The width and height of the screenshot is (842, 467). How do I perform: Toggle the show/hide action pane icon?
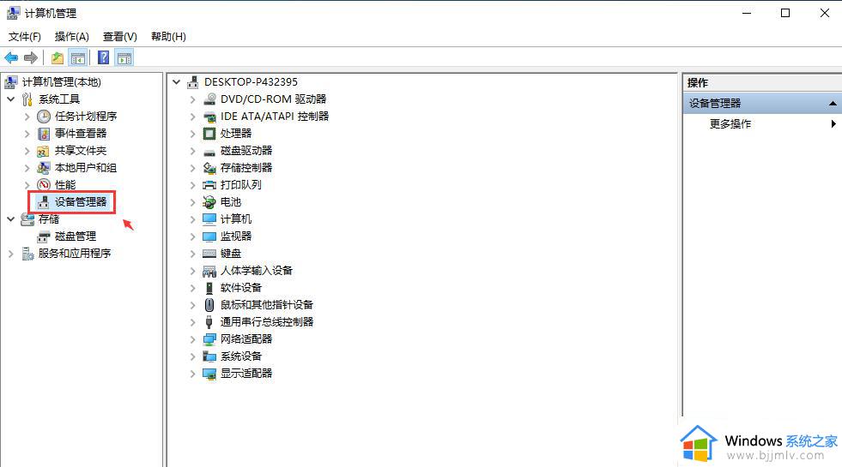pos(124,58)
